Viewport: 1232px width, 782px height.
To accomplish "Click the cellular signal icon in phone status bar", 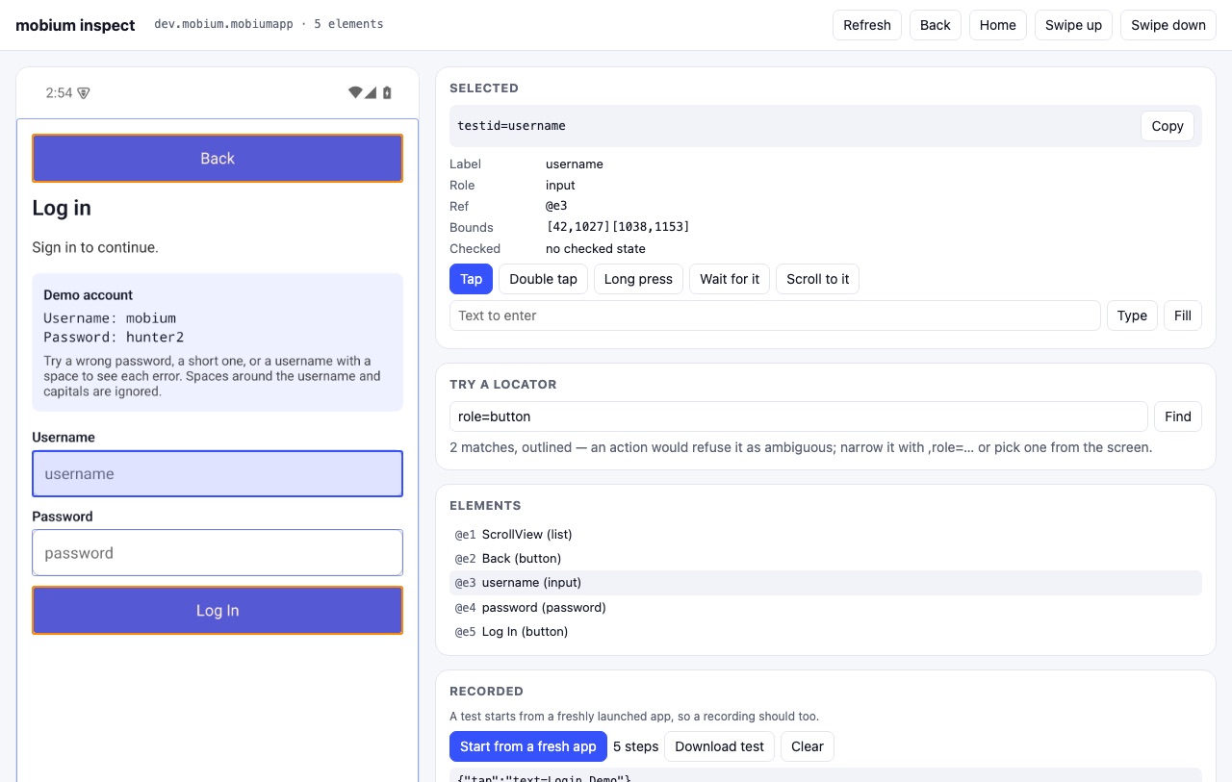I will coord(371,93).
